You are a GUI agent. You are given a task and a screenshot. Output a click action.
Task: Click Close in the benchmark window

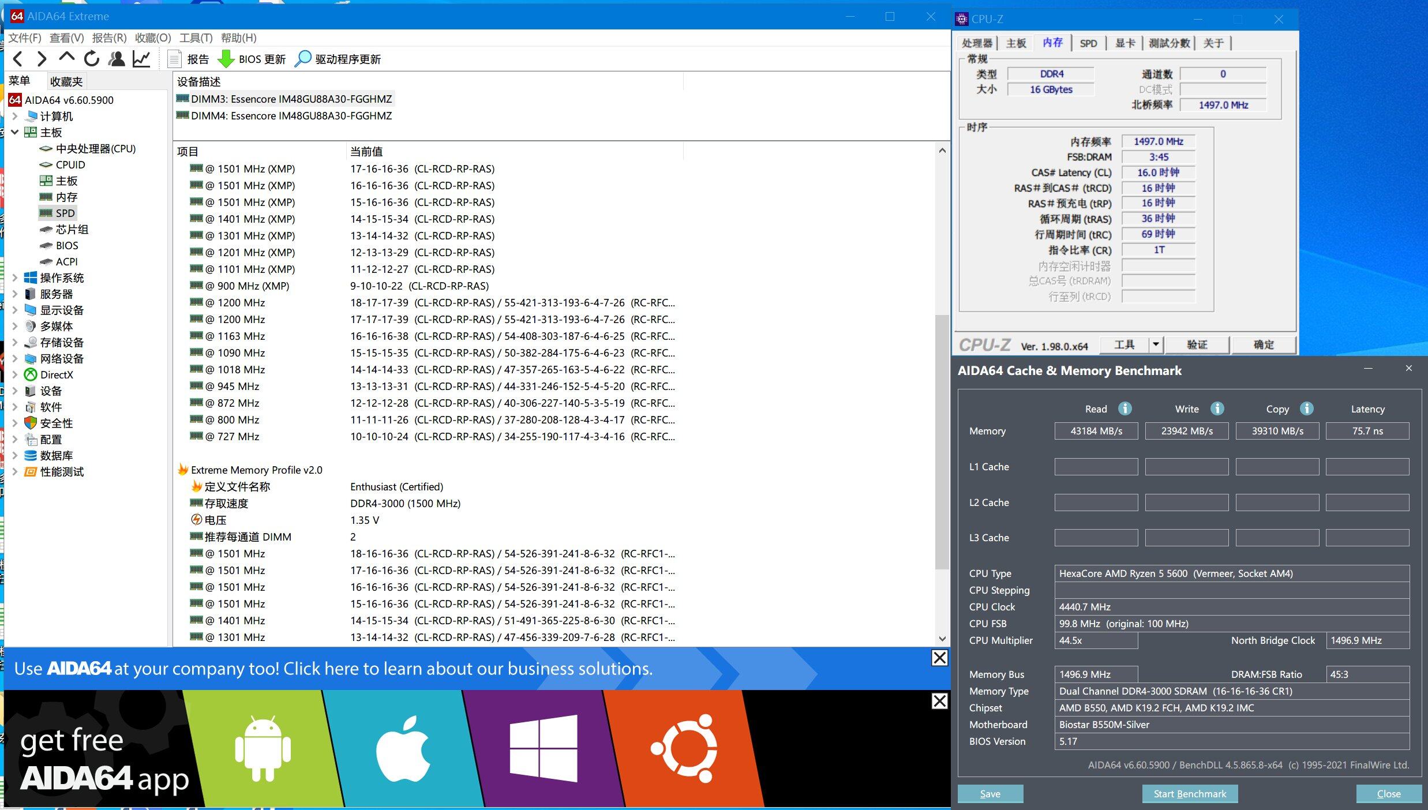[1388, 794]
